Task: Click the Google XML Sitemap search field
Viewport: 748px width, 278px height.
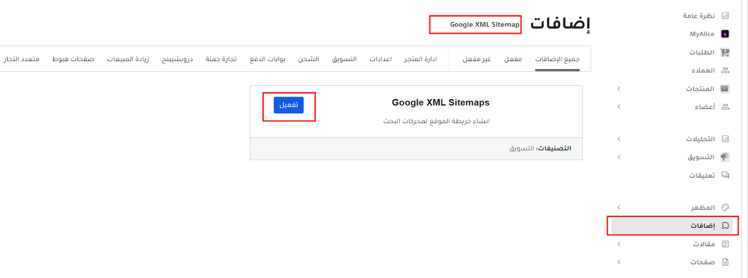Action: pyautogui.click(x=475, y=25)
